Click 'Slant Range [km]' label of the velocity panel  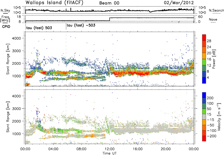(x=8, y=117)
